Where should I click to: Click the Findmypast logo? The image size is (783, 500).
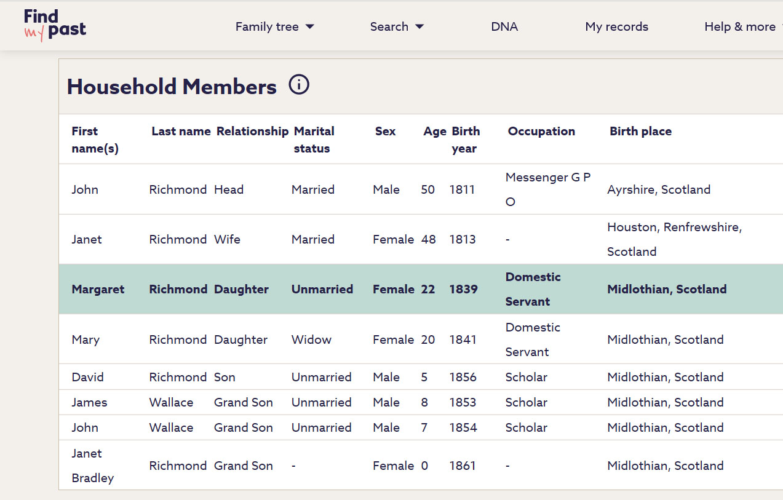55,25
